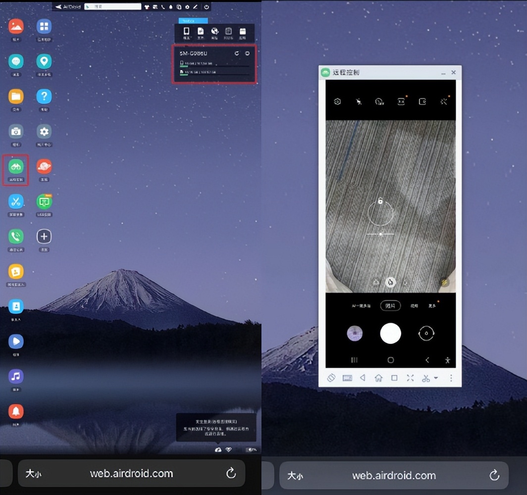Viewport: 527px width, 495px height.
Task: Open the gray gear account center icon
Action: (44, 132)
